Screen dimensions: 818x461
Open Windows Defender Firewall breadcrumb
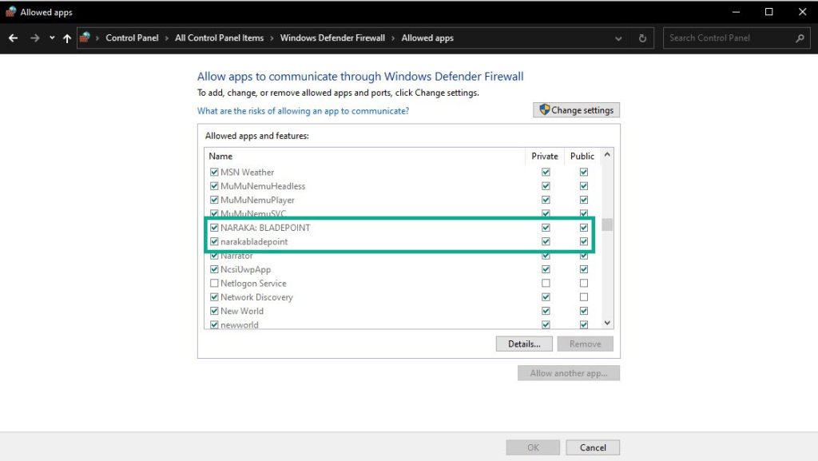(332, 38)
